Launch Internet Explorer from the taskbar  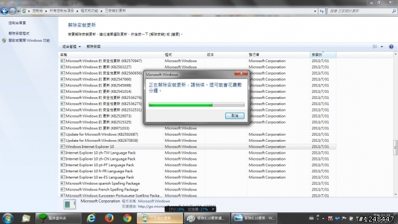[x=91, y=218]
